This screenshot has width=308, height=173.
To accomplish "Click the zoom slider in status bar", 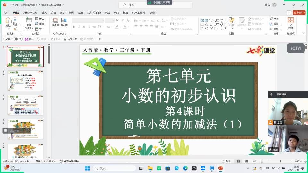I will [x=280, y=161].
